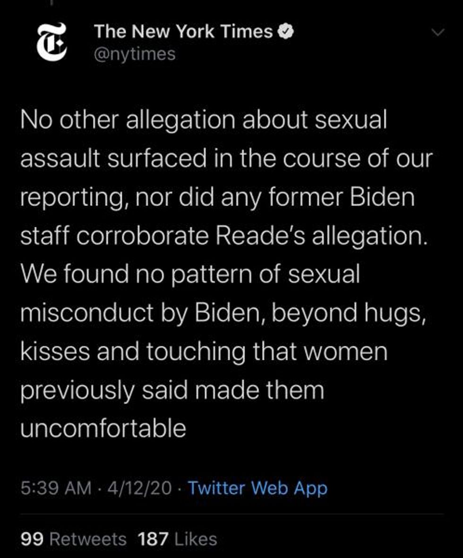Image resolution: width=463 pixels, height=558 pixels.
Task: Click the word "uncomfortable" in the tweet
Action: pyautogui.click(x=103, y=429)
